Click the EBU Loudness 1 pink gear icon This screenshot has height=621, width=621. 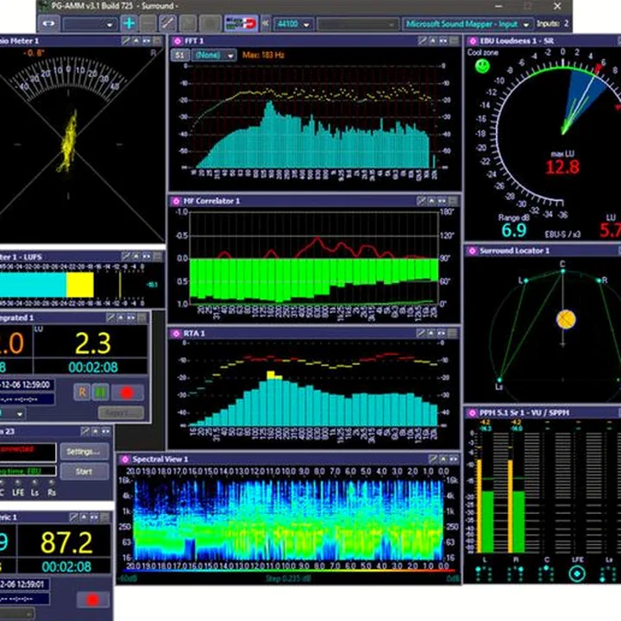pos(473,41)
